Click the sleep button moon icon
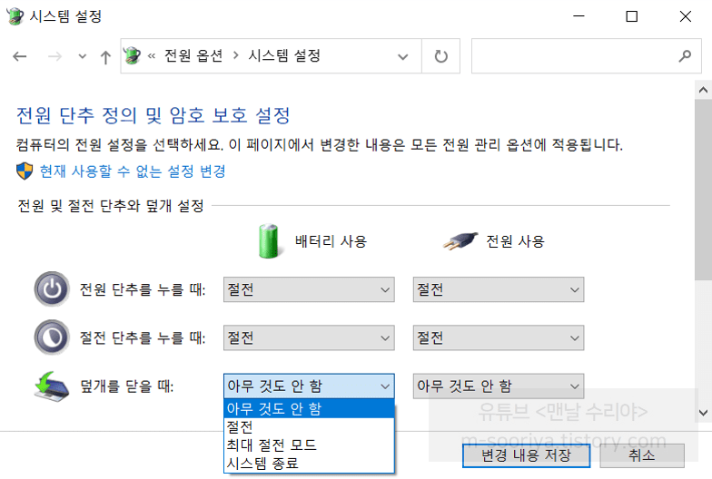The height and width of the screenshot is (479, 712). tap(52, 337)
